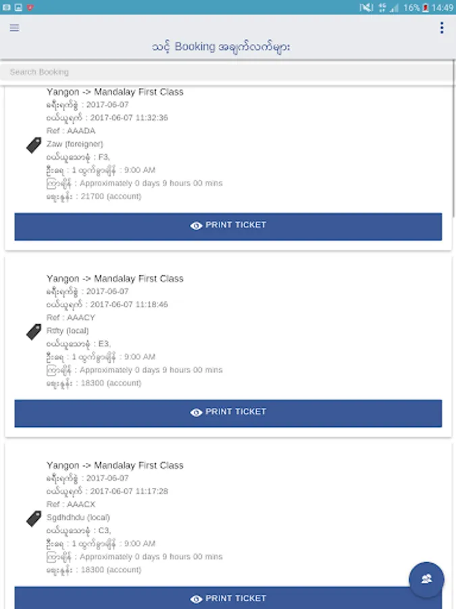Tap the muted sound status icon
This screenshot has width=456, height=609.
click(x=365, y=7)
